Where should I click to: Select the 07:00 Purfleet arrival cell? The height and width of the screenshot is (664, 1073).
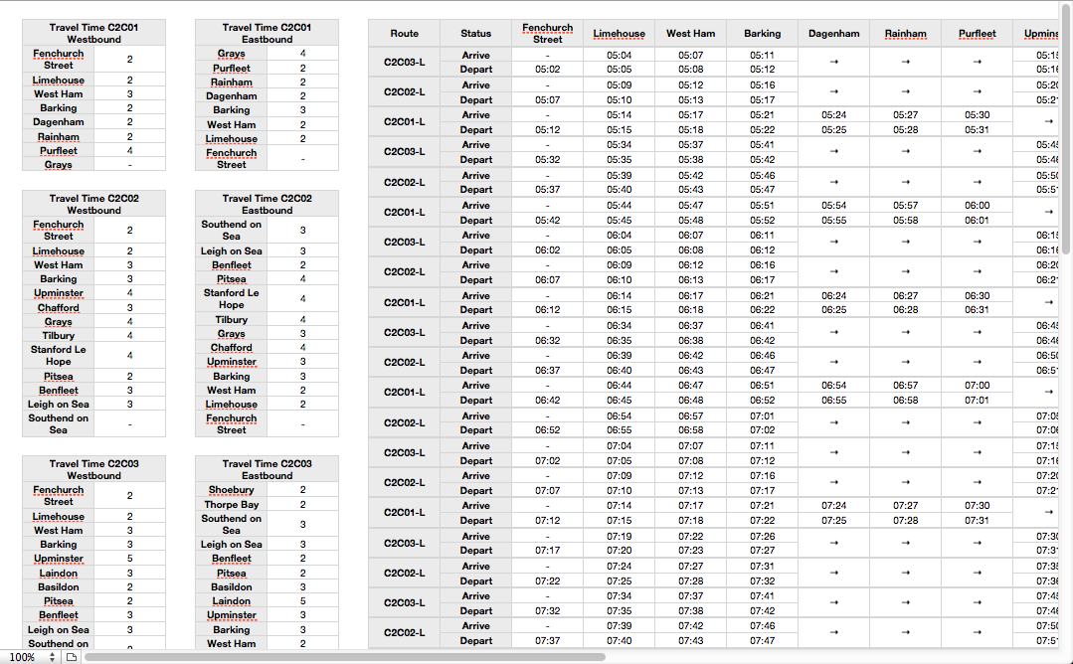[x=977, y=385]
